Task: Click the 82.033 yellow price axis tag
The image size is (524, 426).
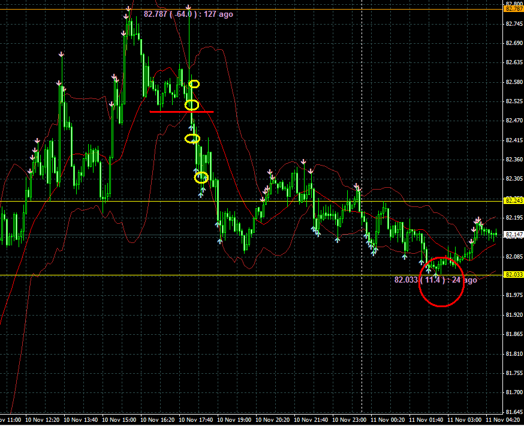Action: [513, 275]
